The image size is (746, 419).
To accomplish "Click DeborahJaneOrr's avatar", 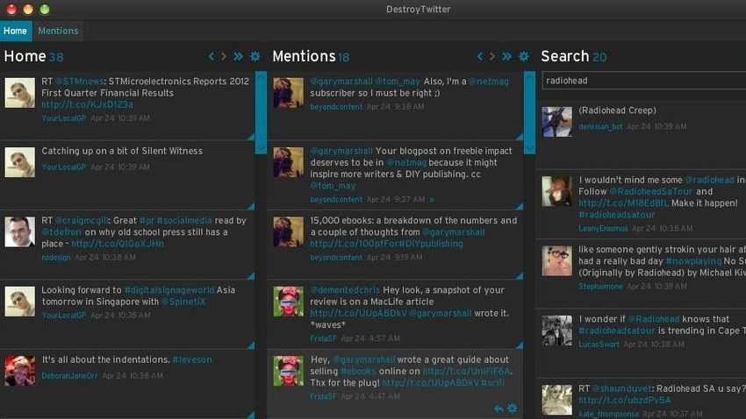I will coord(20,371).
